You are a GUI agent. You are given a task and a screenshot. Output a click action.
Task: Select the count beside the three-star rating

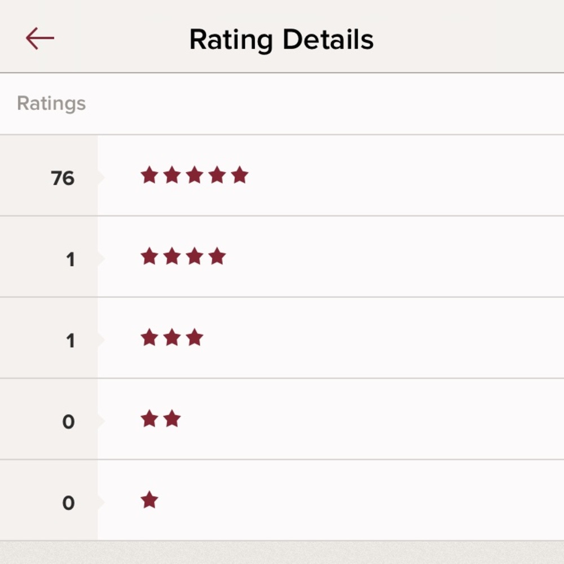coord(70,341)
